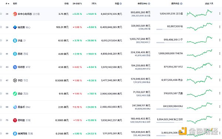The image size is (222, 139).
Task: Star the rank 60 ENJ row
Action: [x=1, y=107]
